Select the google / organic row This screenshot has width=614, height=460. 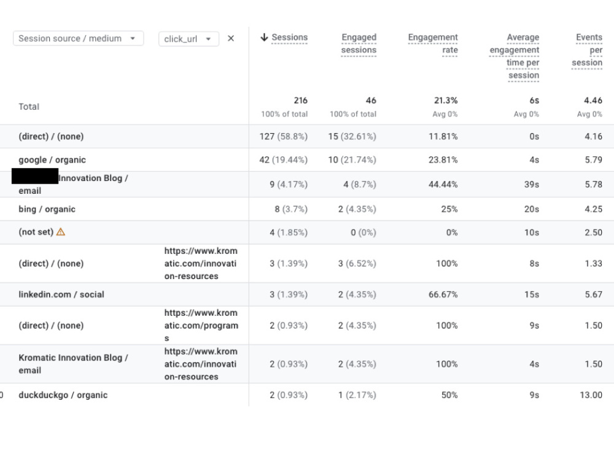coord(307,159)
